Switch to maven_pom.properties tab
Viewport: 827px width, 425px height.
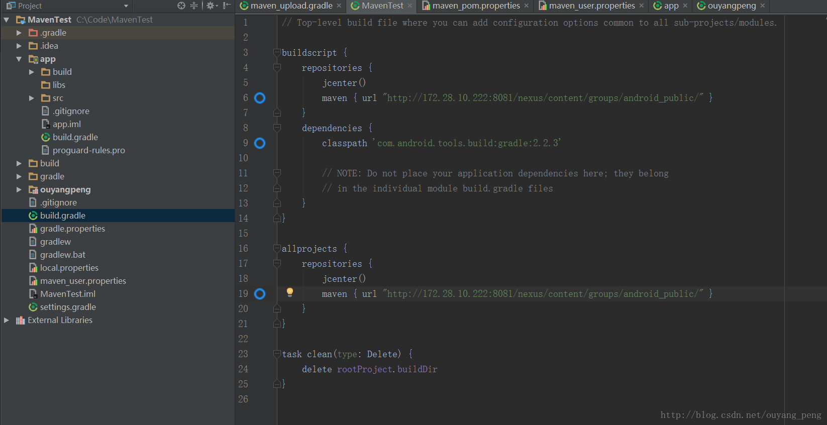[476, 6]
